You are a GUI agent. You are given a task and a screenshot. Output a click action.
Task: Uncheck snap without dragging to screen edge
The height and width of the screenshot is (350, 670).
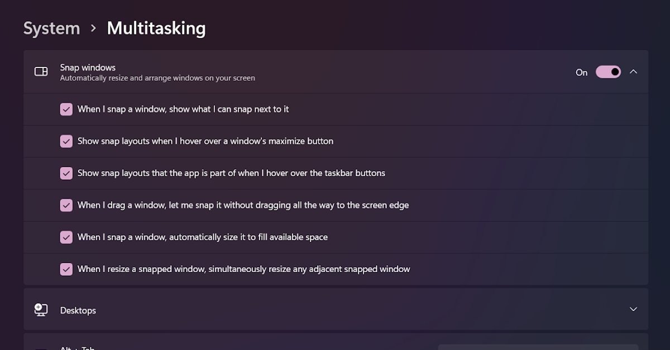point(66,206)
